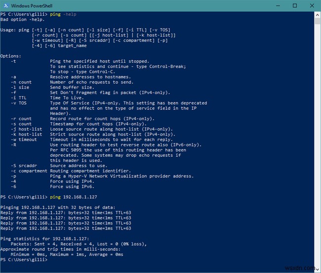Click the 'Force using IPv4.' line
This screenshot has height=273, width=321.
(72, 181)
